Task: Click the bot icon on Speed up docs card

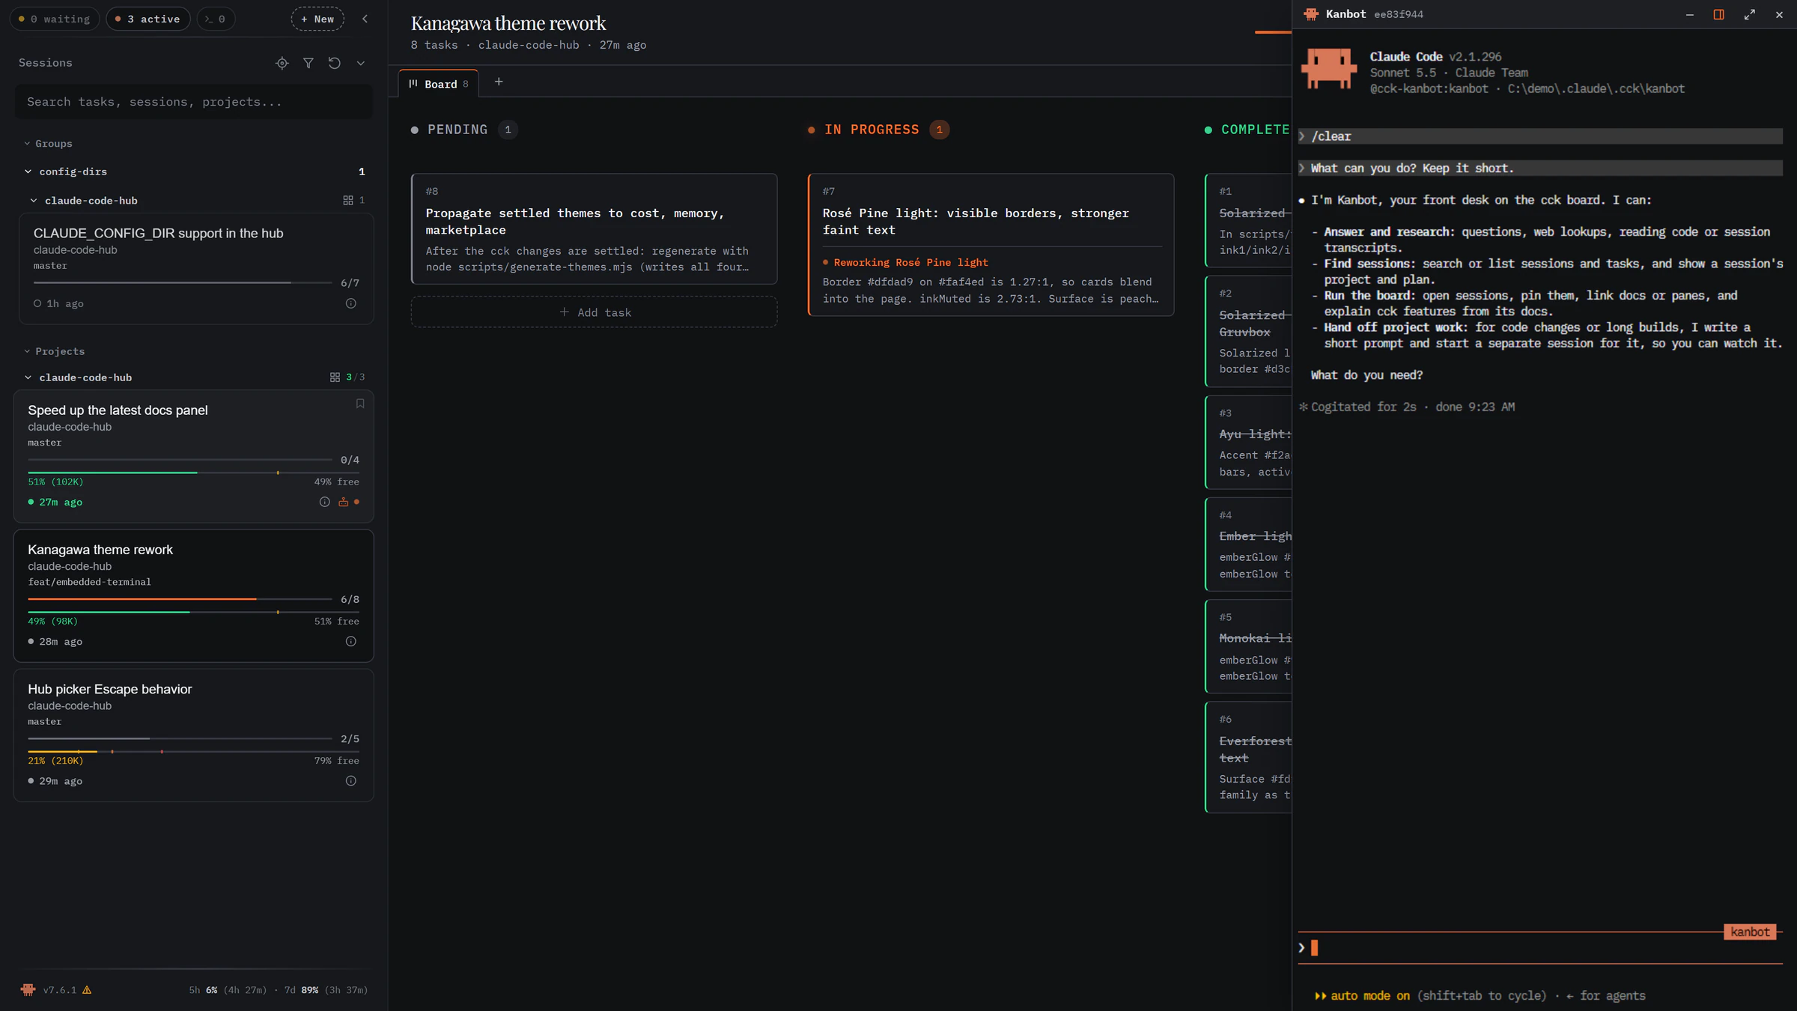Action: point(343,502)
